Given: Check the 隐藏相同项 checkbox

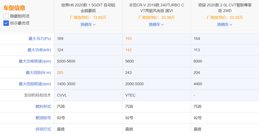Looking at the screenshot, I should pos(6,16).
